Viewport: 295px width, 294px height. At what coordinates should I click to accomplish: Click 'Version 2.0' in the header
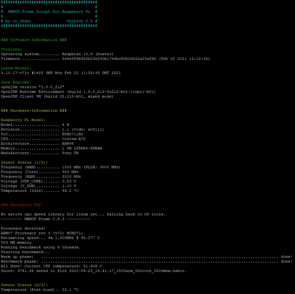[x=80, y=21]
